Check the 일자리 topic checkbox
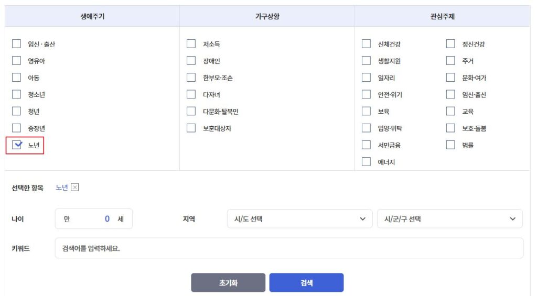Viewport: 537px width, 296px height. coord(366,78)
